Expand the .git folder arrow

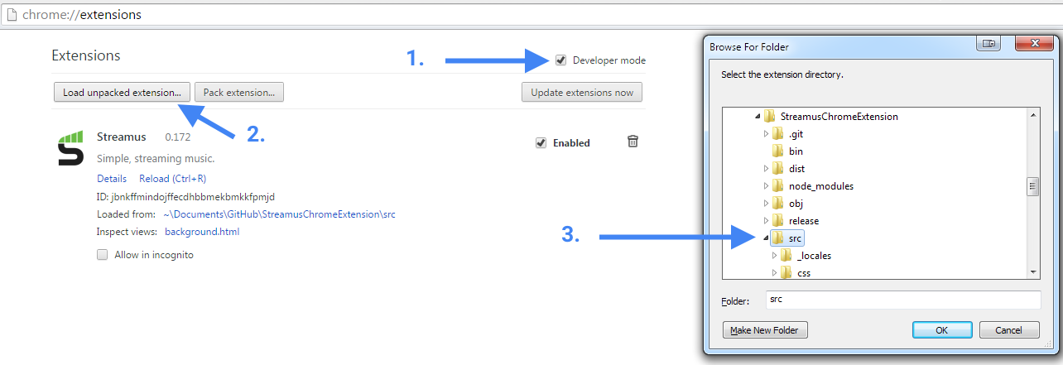coord(766,134)
